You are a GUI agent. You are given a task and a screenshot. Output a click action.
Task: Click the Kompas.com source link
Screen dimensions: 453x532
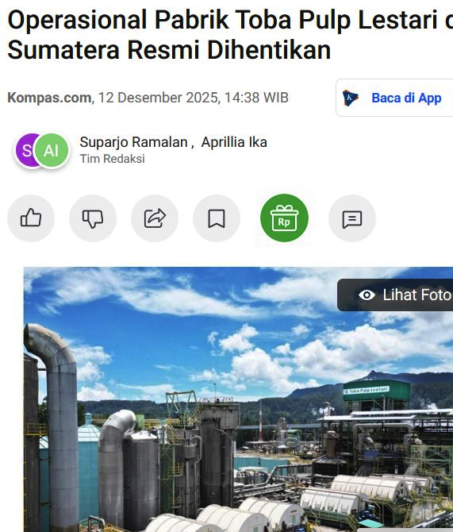(x=49, y=98)
